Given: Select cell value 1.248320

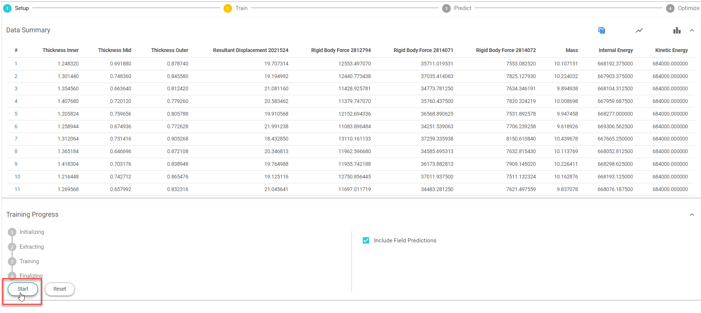Looking at the screenshot, I should pos(68,64).
